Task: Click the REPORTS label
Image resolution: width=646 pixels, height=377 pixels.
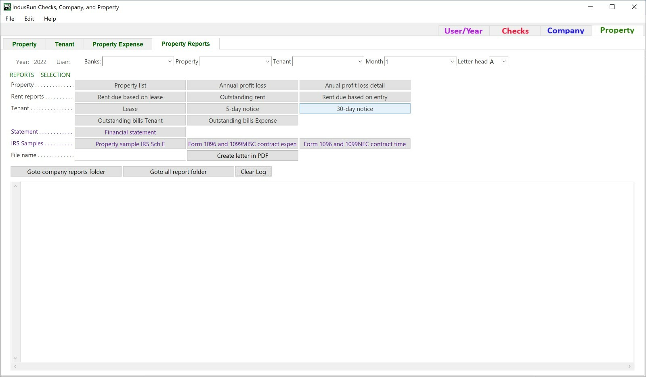Action: tap(22, 75)
